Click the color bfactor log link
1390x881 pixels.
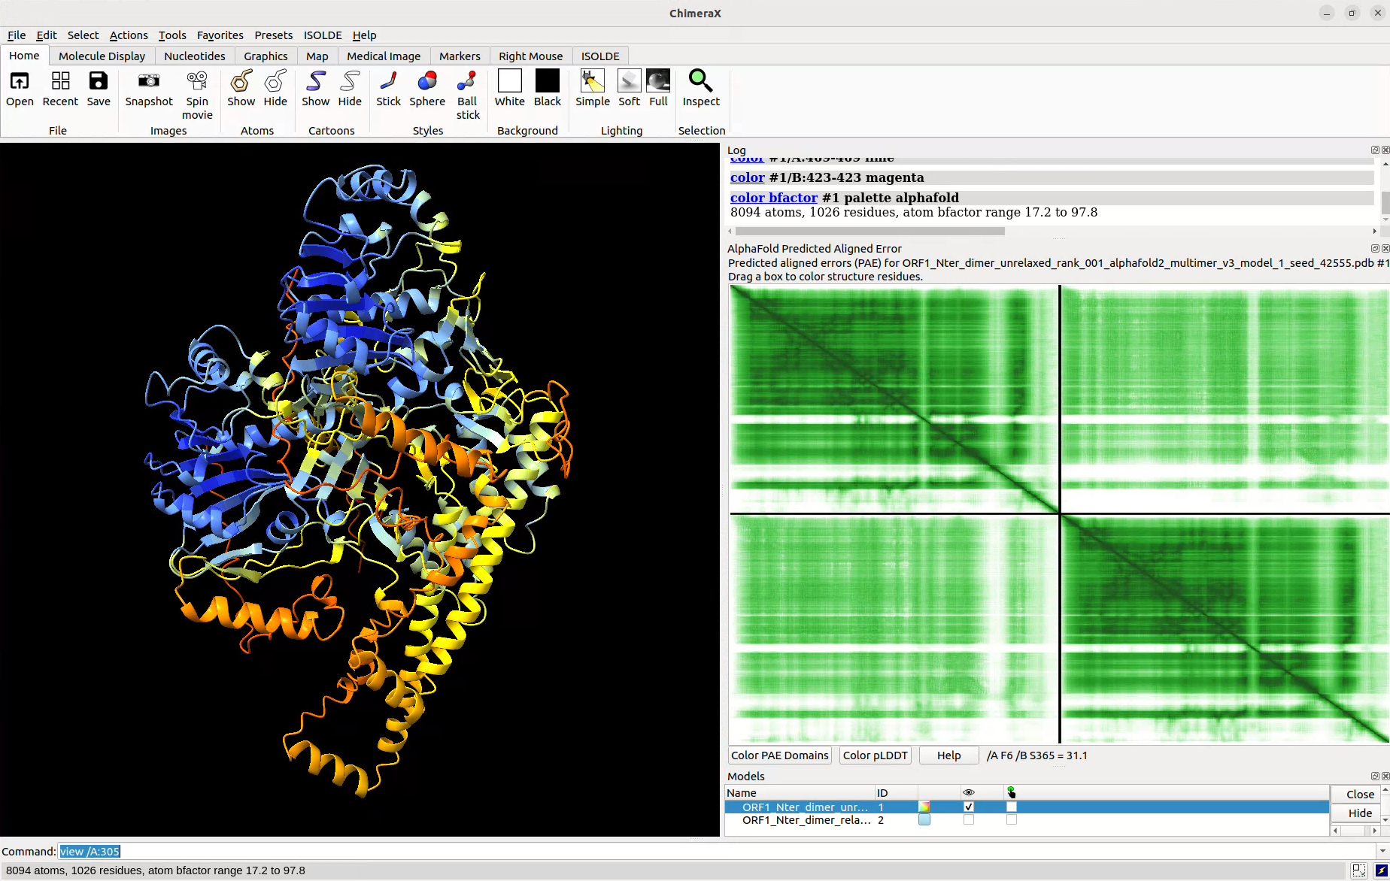[774, 198]
